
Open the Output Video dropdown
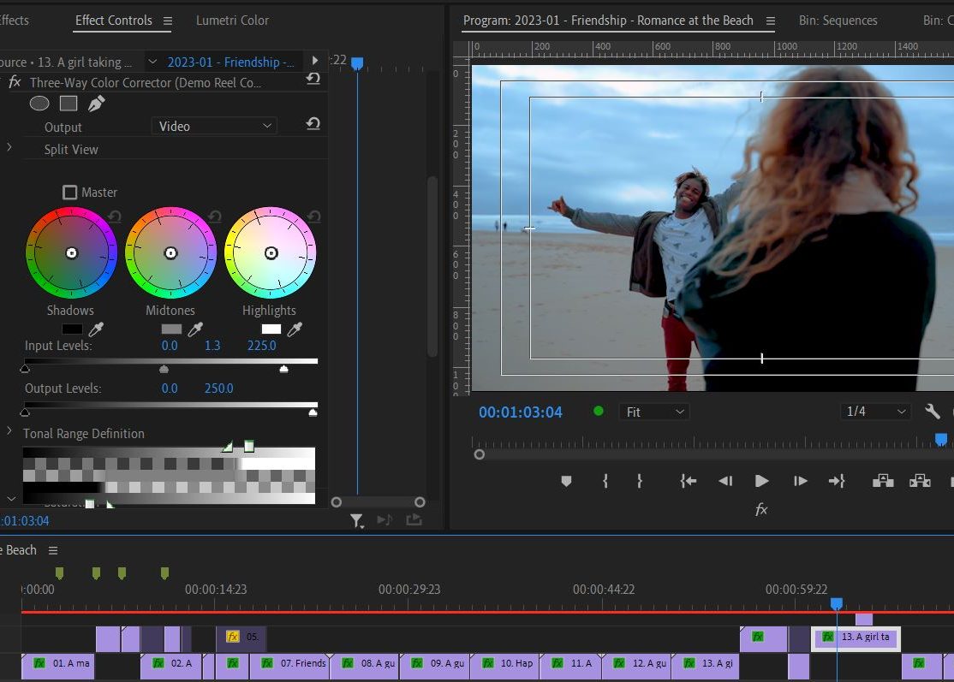[214, 127]
